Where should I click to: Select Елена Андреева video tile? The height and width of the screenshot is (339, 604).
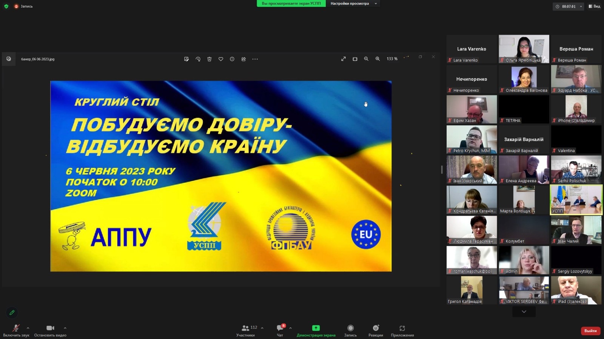click(524, 170)
